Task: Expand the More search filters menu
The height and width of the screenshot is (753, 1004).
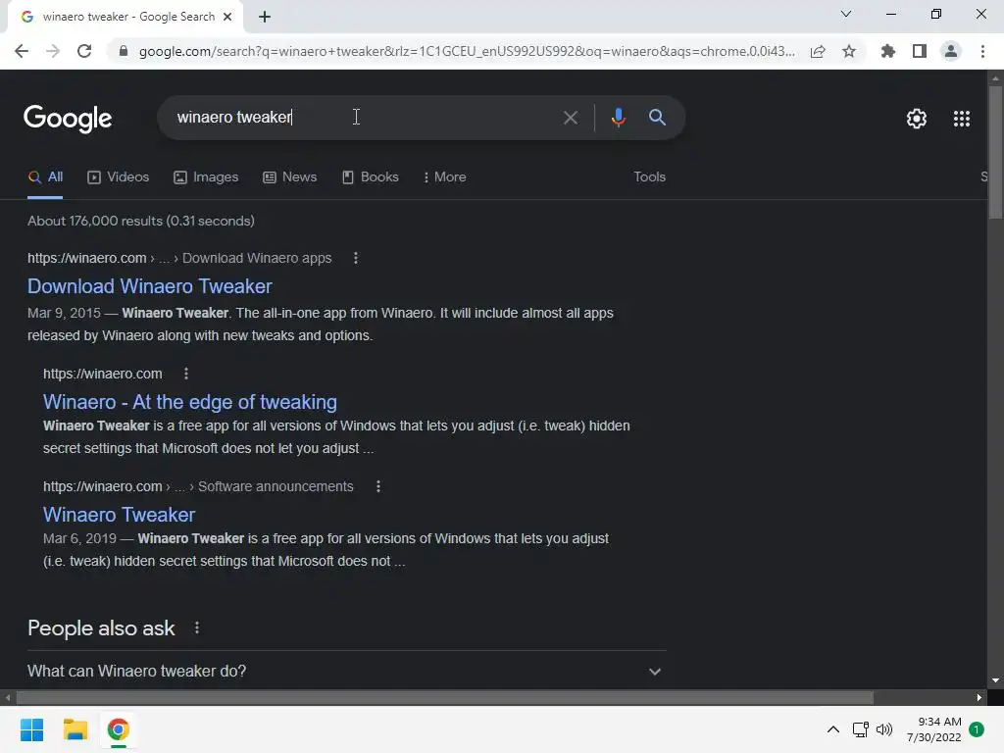Action: tap(445, 177)
